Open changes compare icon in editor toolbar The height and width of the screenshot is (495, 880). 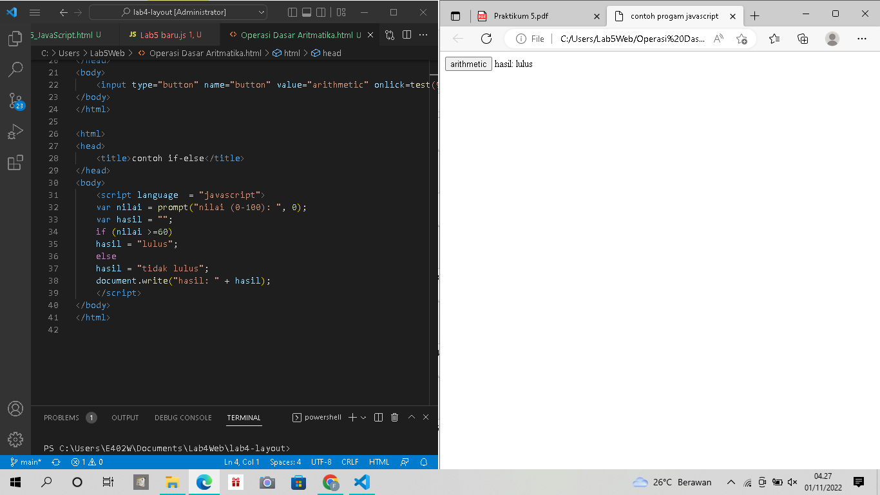click(x=390, y=35)
